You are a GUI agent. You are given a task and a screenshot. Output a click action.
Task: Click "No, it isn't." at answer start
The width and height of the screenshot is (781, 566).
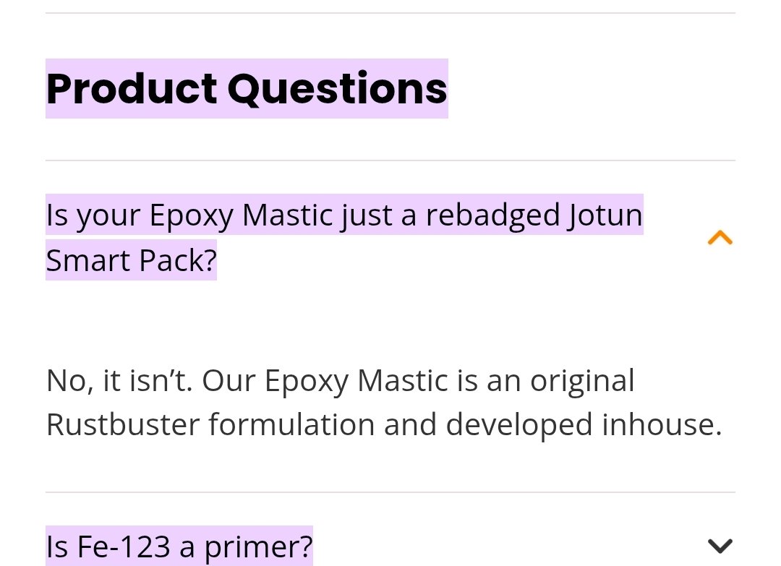pyautogui.click(x=119, y=381)
